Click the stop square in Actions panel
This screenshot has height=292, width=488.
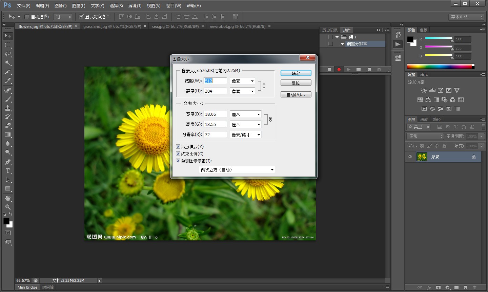(329, 70)
